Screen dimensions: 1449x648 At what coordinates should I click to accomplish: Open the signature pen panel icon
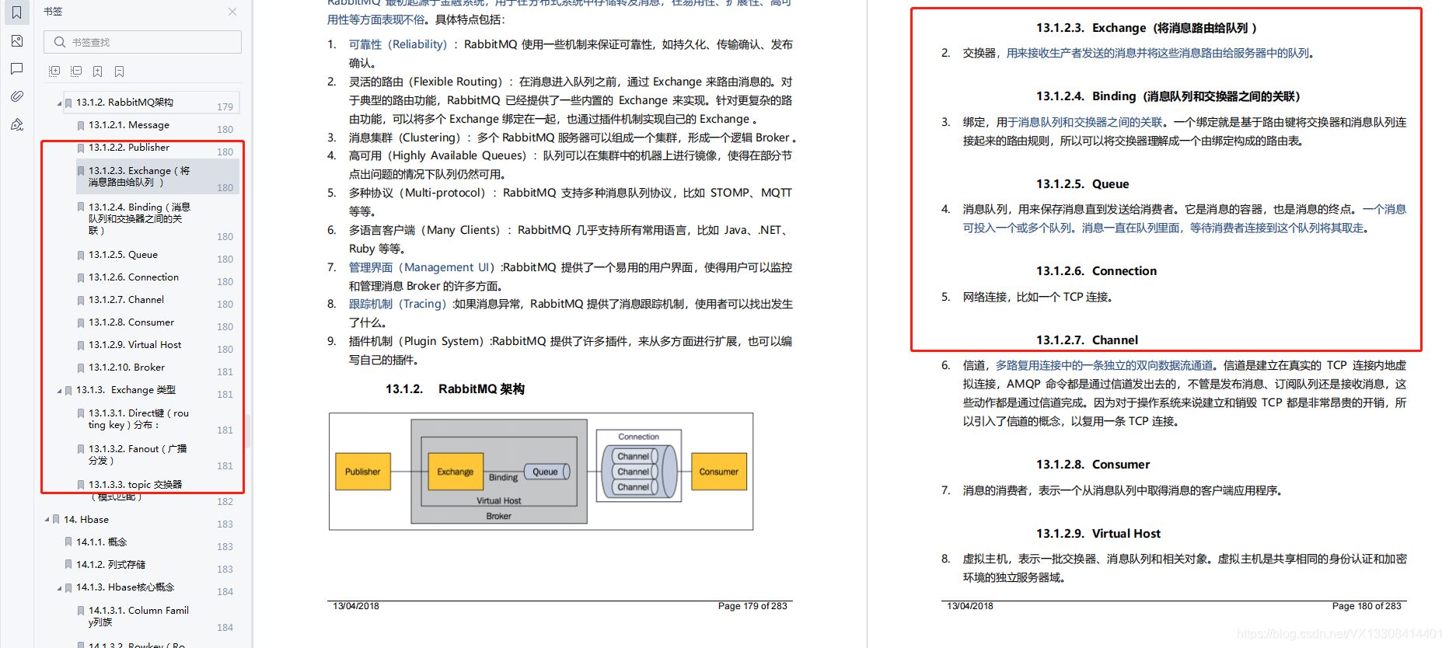[16, 124]
